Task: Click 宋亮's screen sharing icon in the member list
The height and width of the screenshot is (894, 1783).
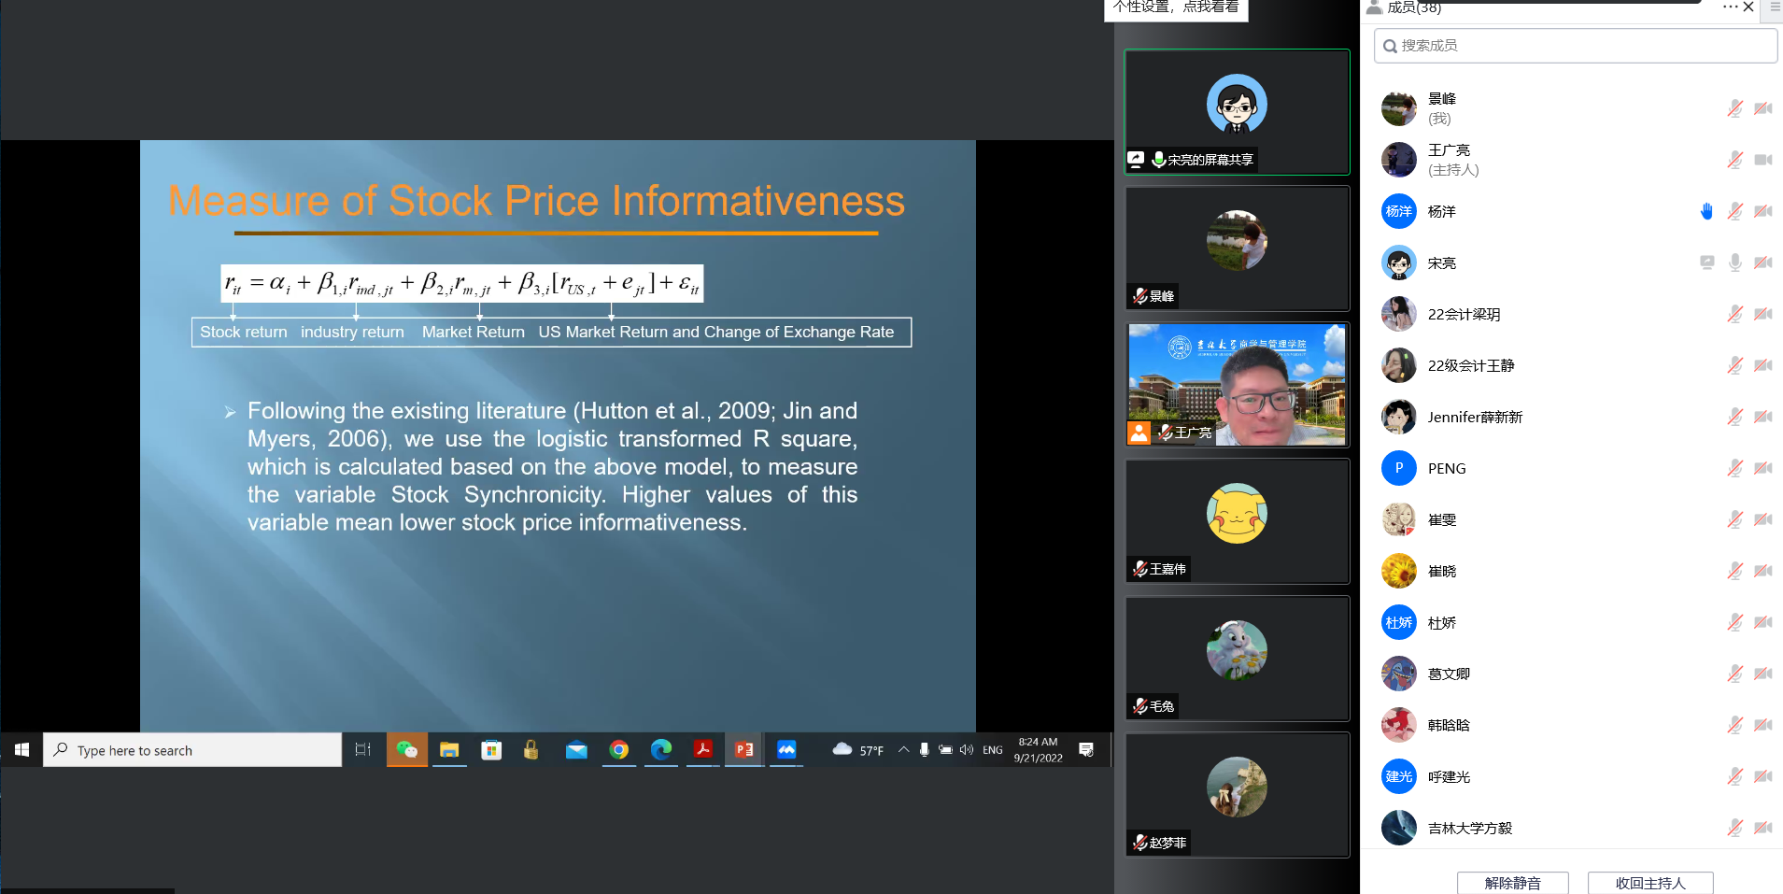Action: click(1706, 263)
